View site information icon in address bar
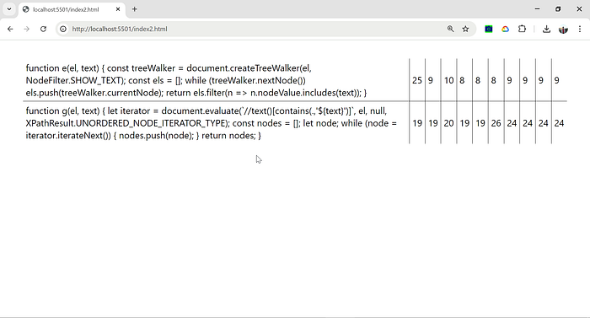This screenshot has height=318, width=590. pos(63,29)
